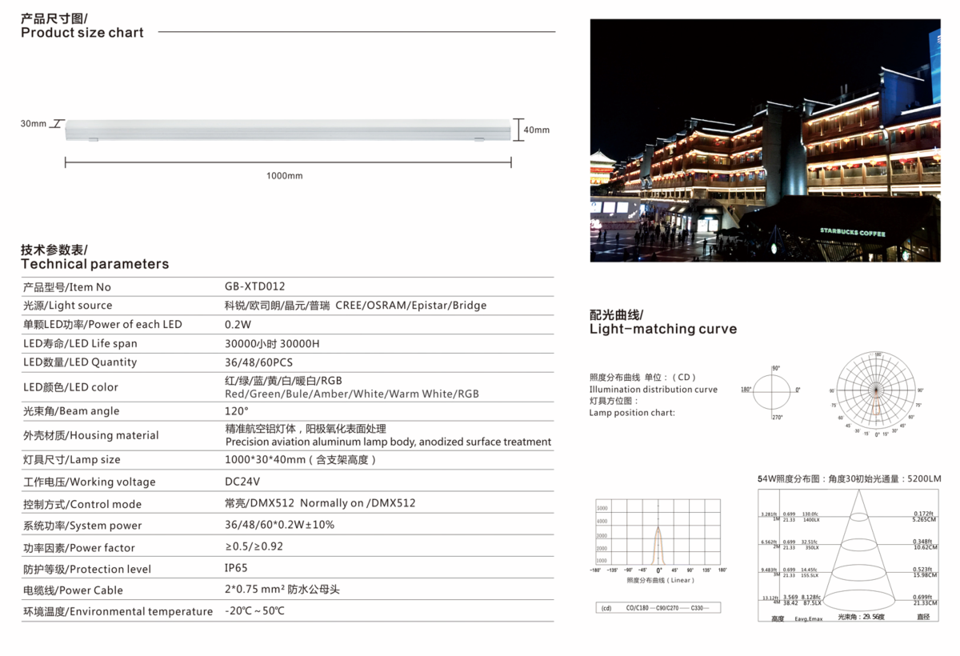This screenshot has height=656, width=960.
Task: Click the "Technical parameters" heading
Action: [x=95, y=264]
